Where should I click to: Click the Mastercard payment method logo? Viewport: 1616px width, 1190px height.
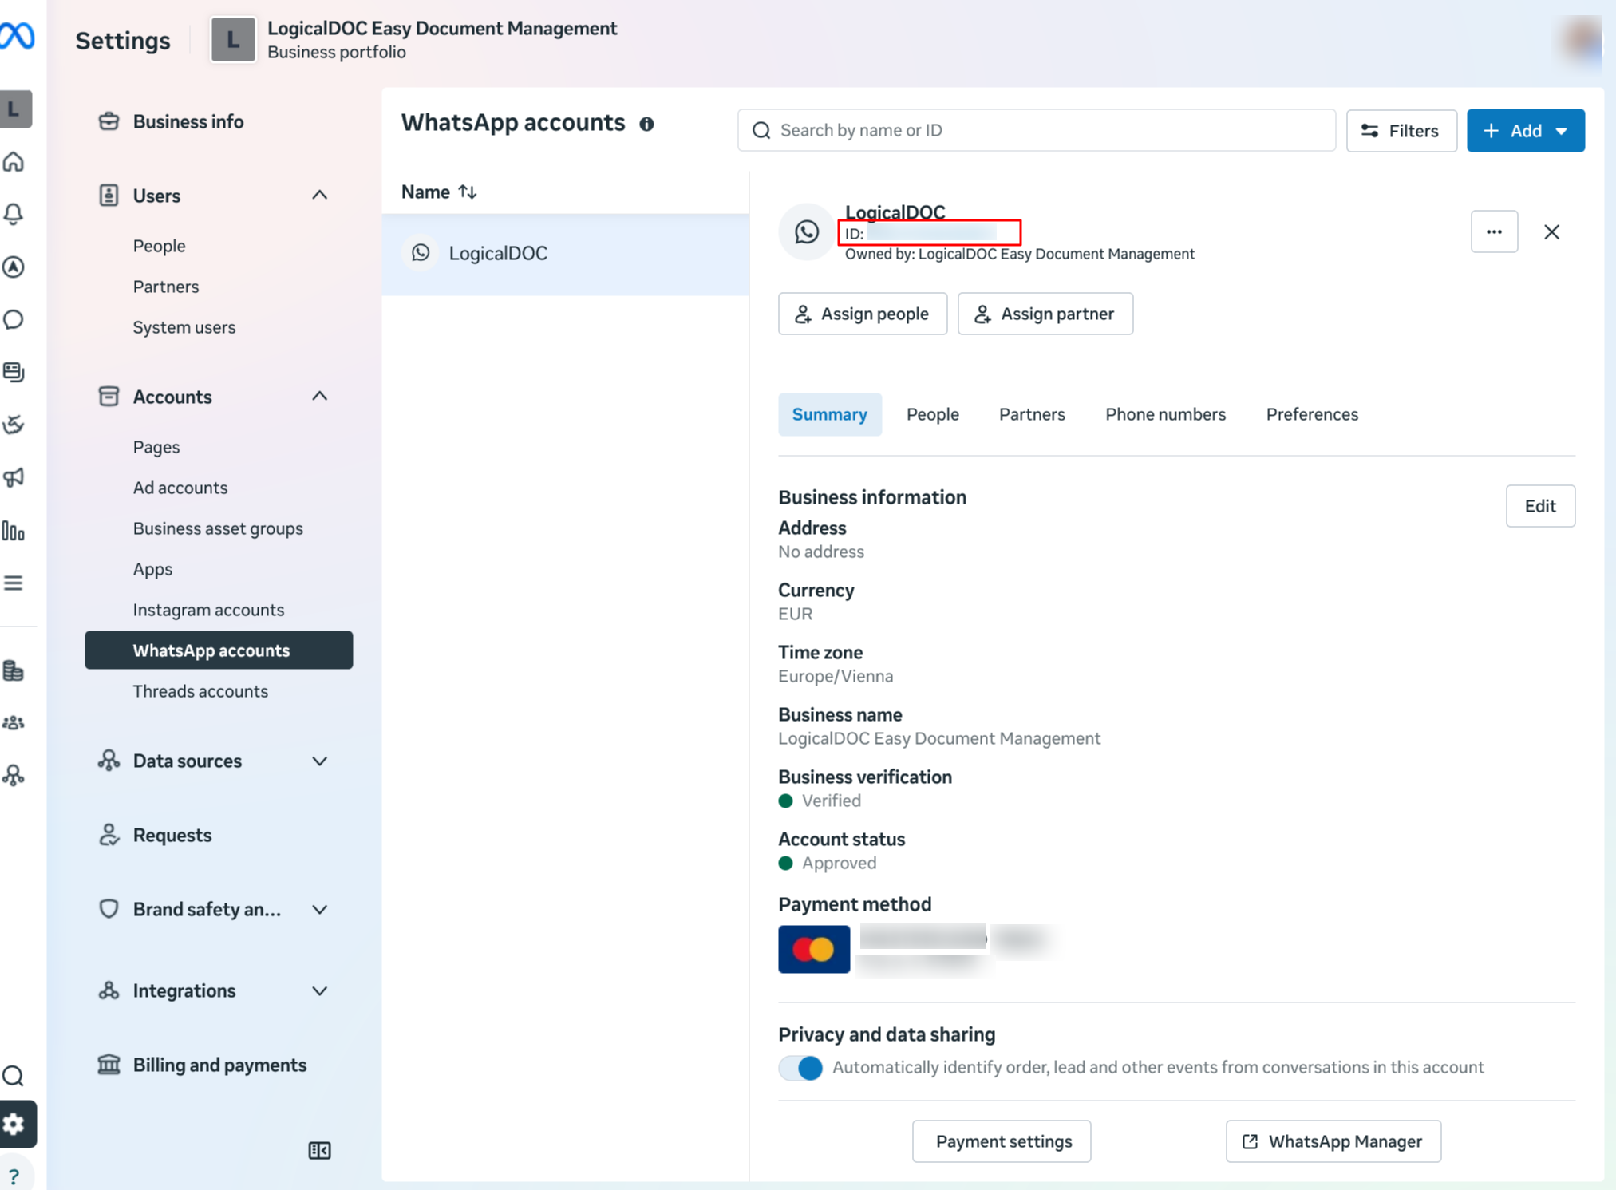[x=814, y=949]
